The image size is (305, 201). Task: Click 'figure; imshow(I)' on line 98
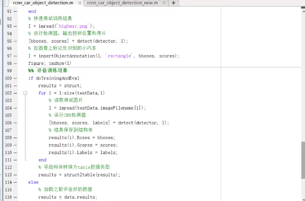pos(50,63)
